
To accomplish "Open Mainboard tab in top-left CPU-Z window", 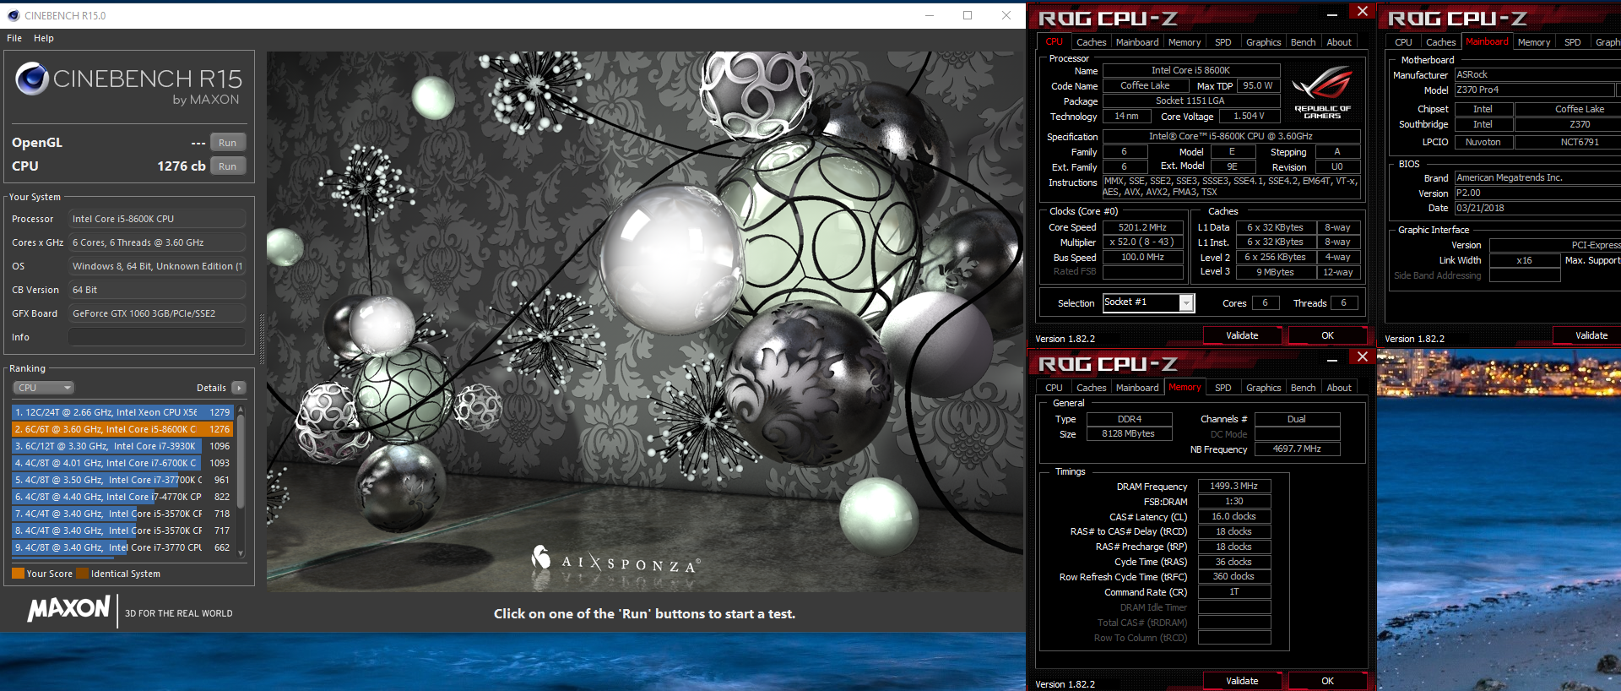I will (1137, 42).
